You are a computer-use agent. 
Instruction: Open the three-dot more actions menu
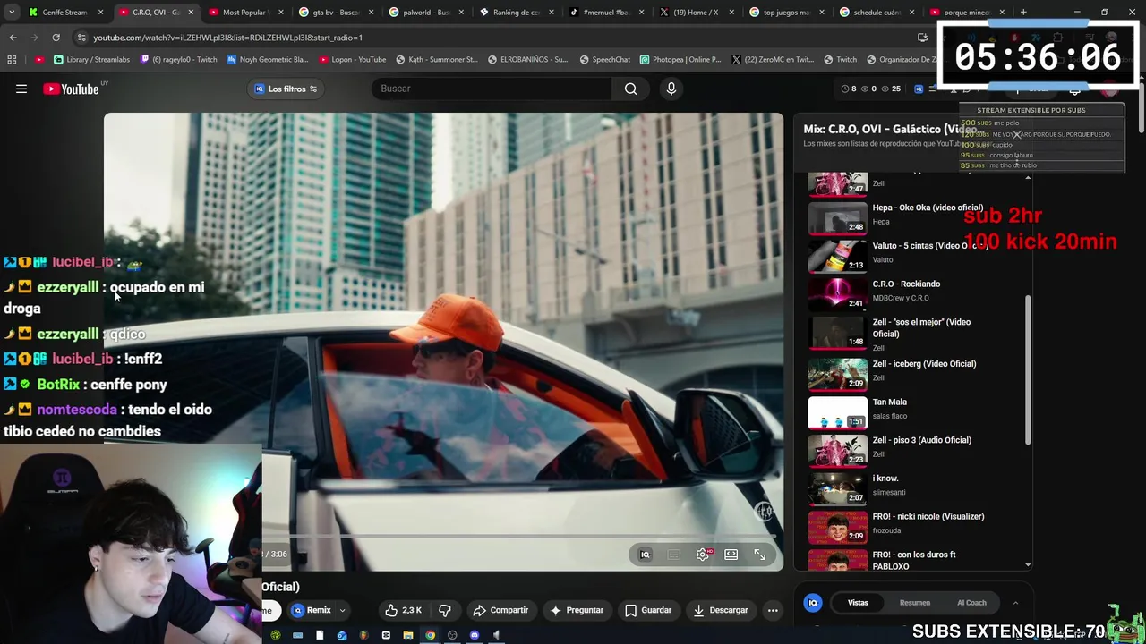coord(773,610)
